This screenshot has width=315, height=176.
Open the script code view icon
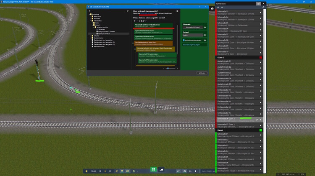(145, 21)
